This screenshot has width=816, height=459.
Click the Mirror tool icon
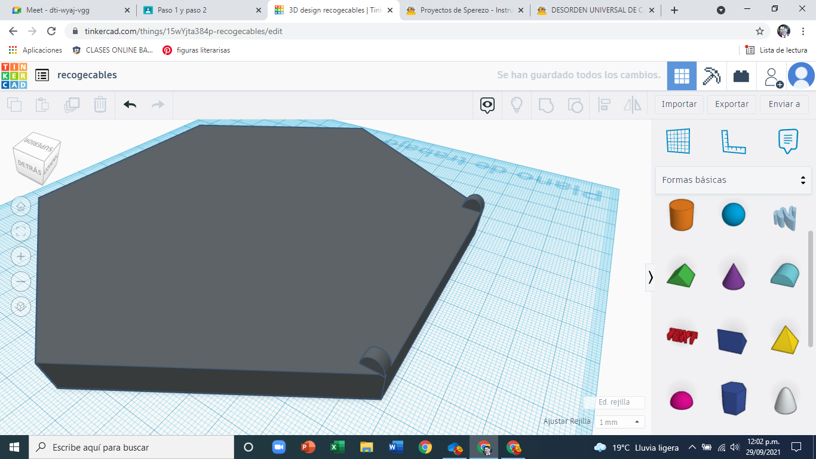coord(633,105)
